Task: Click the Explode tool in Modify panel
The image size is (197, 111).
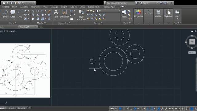Action: [49, 15]
